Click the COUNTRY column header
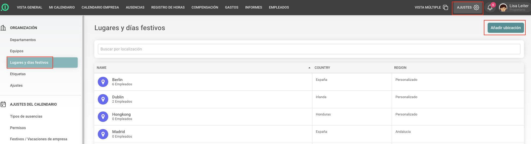531x144 pixels. [322, 68]
